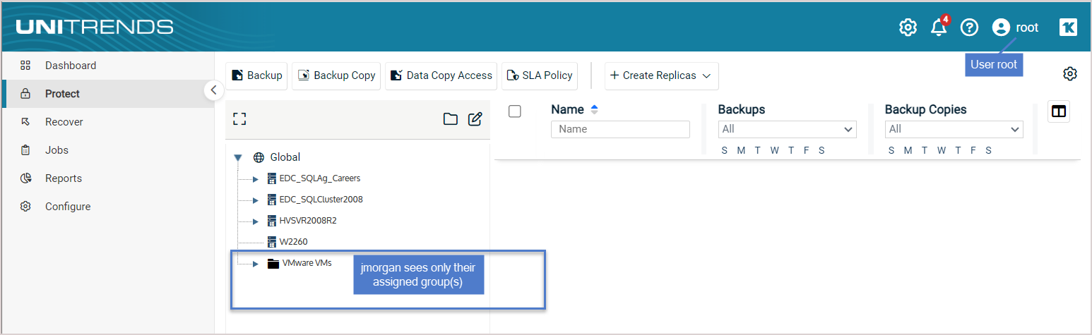Click the SLA Policy button
1092x335 pixels.
click(540, 75)
